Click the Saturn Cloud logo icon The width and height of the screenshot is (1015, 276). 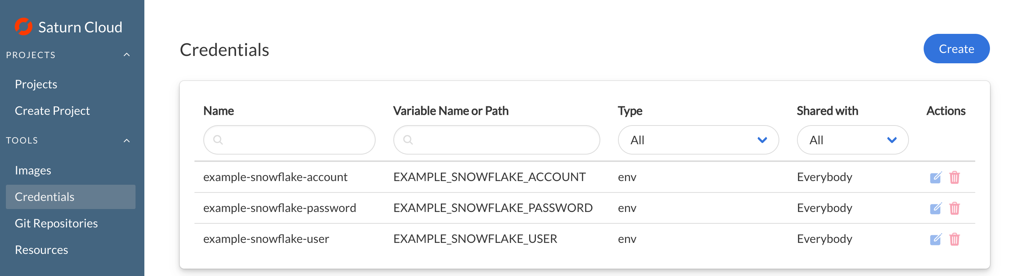(24, 27)
